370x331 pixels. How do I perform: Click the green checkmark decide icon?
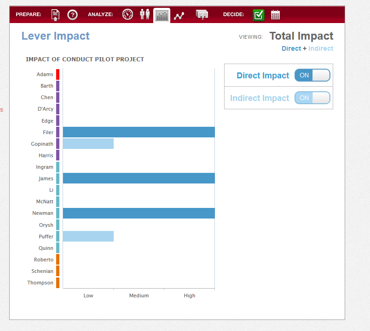(x=258, y=15)
